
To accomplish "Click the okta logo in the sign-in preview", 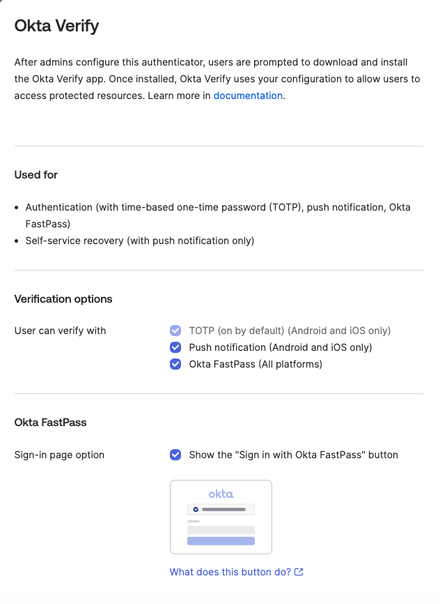I will click(221, 494).
